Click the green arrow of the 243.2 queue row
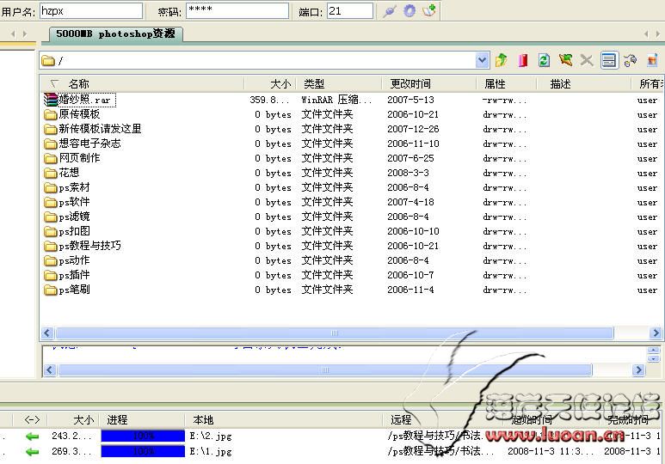This screenshot has width=665, height=464. 32,436
